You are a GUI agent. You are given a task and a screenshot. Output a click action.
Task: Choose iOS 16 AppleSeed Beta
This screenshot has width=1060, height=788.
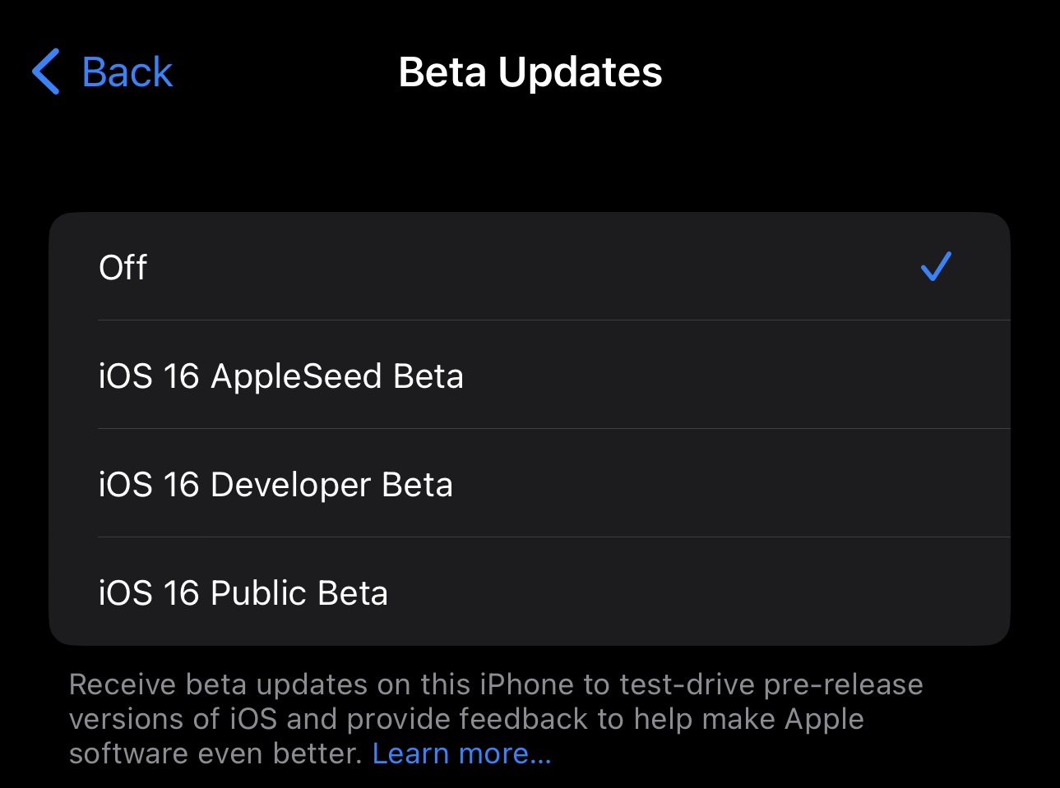(280, 376)
